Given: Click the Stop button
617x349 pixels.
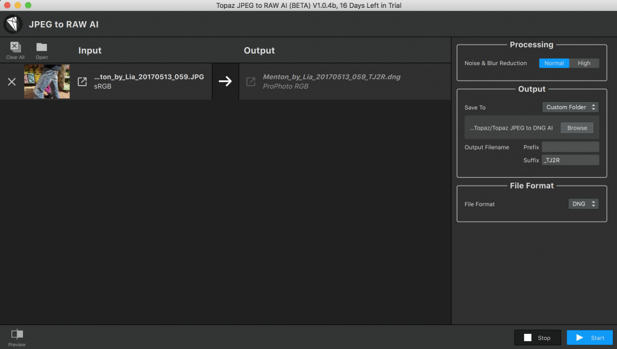Looking at the screenshot, I should (x=537, y=338).
